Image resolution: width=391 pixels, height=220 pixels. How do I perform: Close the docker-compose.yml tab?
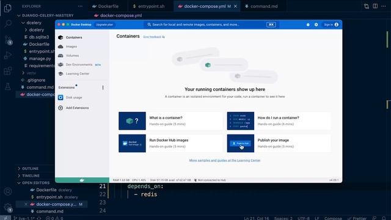click(x=235, y=6)
